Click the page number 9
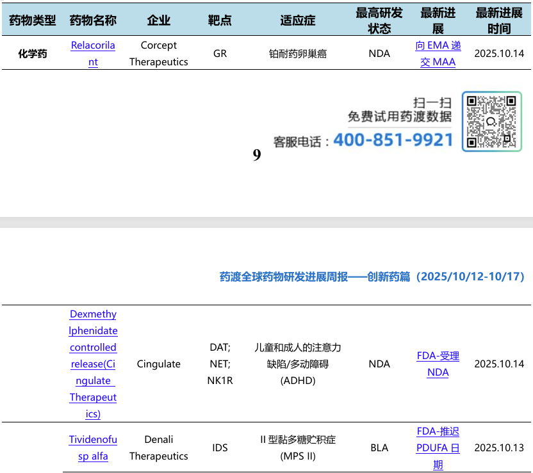This screenshot has width=533, height=473. point(257,155)
